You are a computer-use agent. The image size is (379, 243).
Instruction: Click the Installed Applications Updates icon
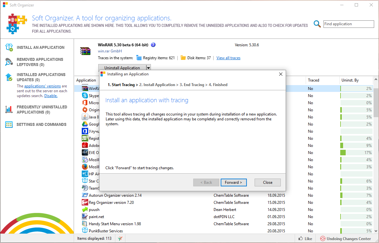tap(9, 77)
